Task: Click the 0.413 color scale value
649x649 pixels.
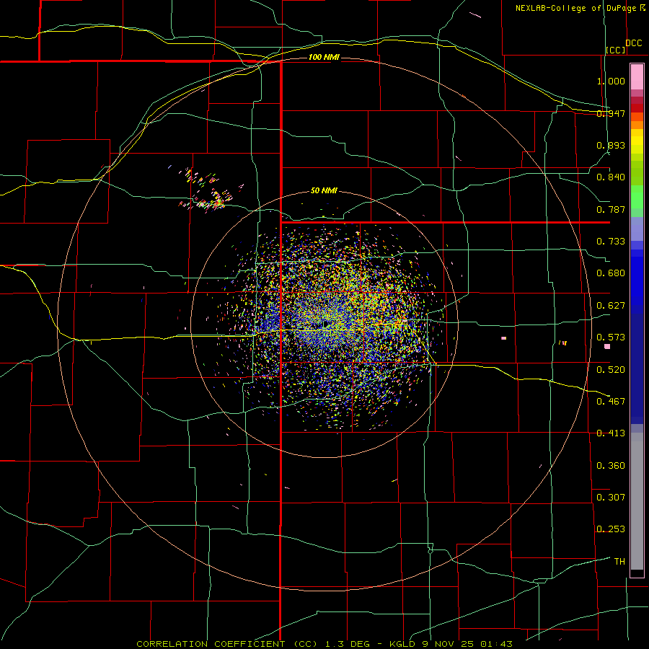Action: pos(611,433)
